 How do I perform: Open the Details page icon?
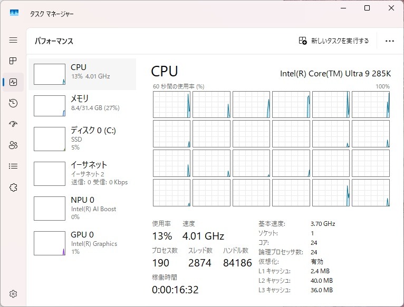pos(13,166)
